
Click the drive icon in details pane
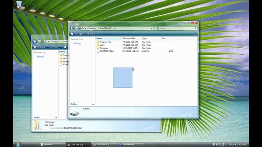click(x=75, y=114)
